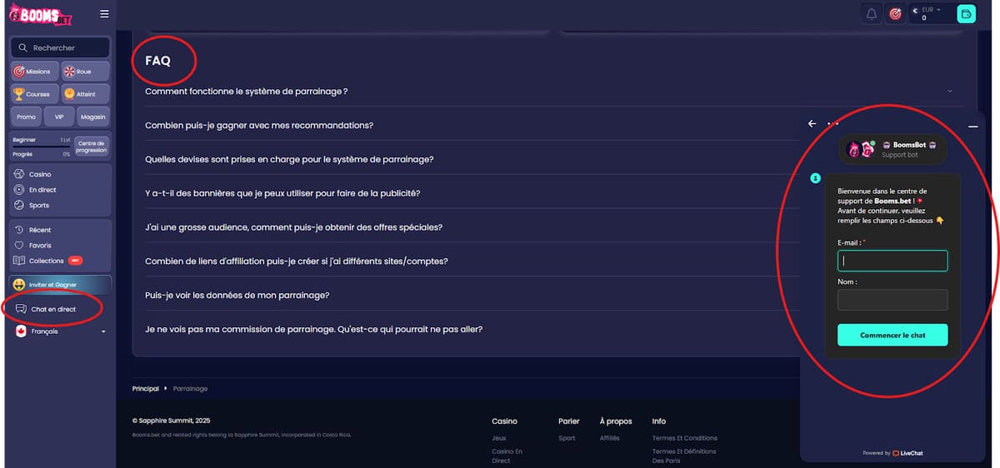Click the BoomsBot avatar in chat
Image resolution: width=1000 pixels, height=468 pixels.
(x=859, y=150)
